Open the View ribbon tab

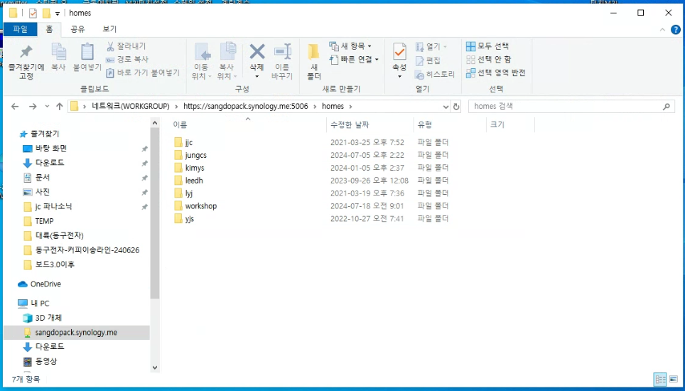click(109, 29)
